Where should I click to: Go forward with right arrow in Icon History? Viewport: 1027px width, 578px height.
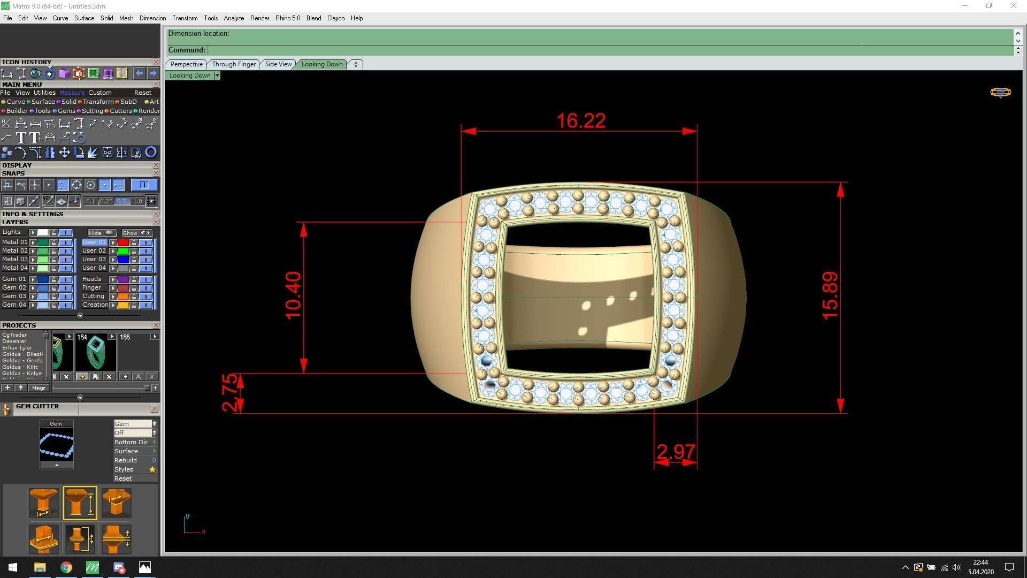pos(153,73)
